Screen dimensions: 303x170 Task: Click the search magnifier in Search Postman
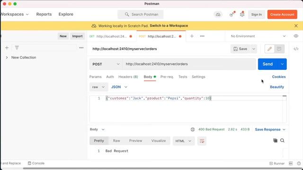(127, 15)
